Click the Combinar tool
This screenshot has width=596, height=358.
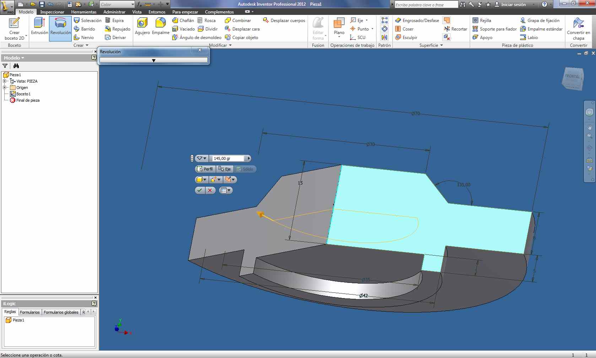coord(238,20)
